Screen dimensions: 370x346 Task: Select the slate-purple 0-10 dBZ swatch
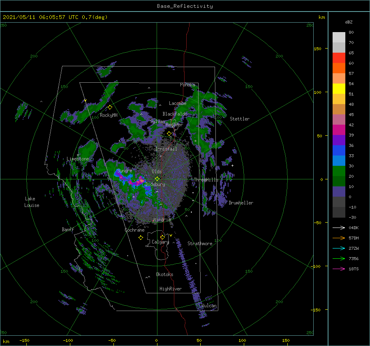click(x=339, y=192)
